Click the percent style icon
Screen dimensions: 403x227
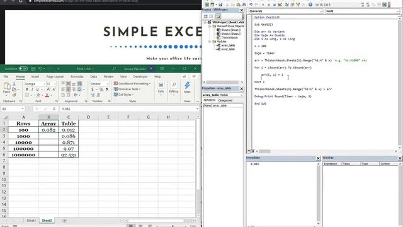[101, 90]
